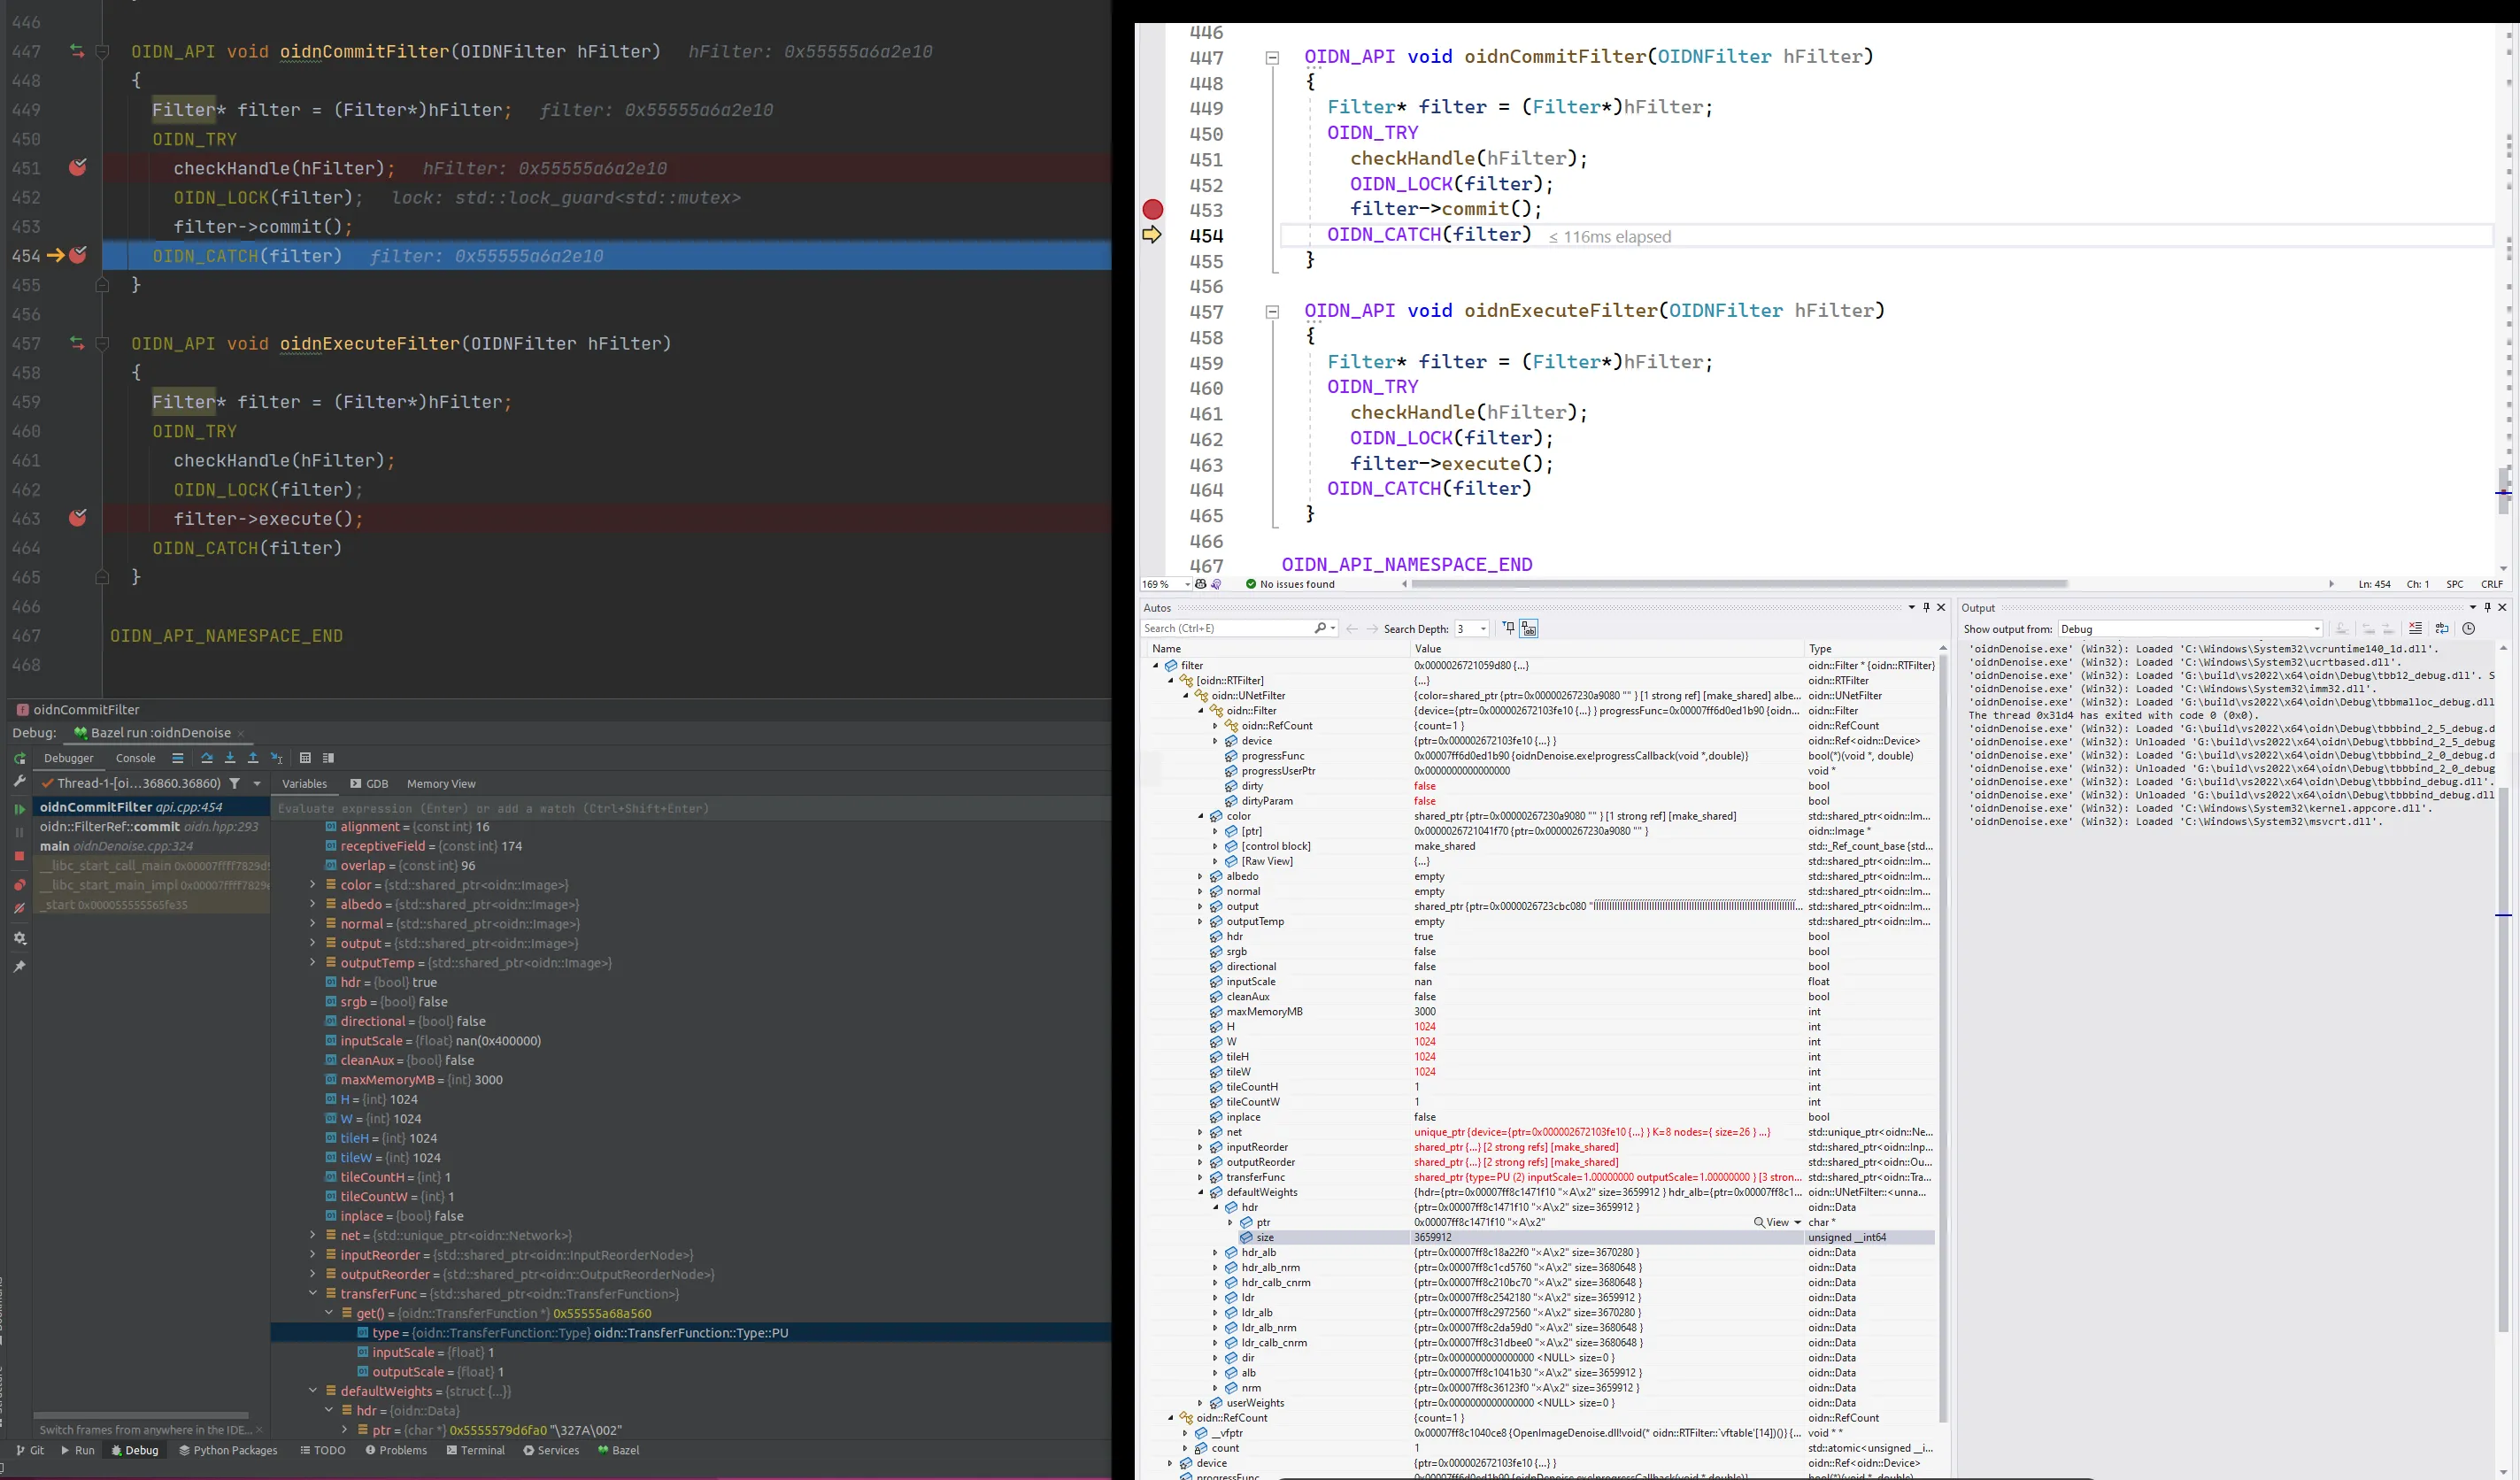Click the Step Over debugger icon
This screenshot has width=2520, height=1480.
(x=207, y=758)
